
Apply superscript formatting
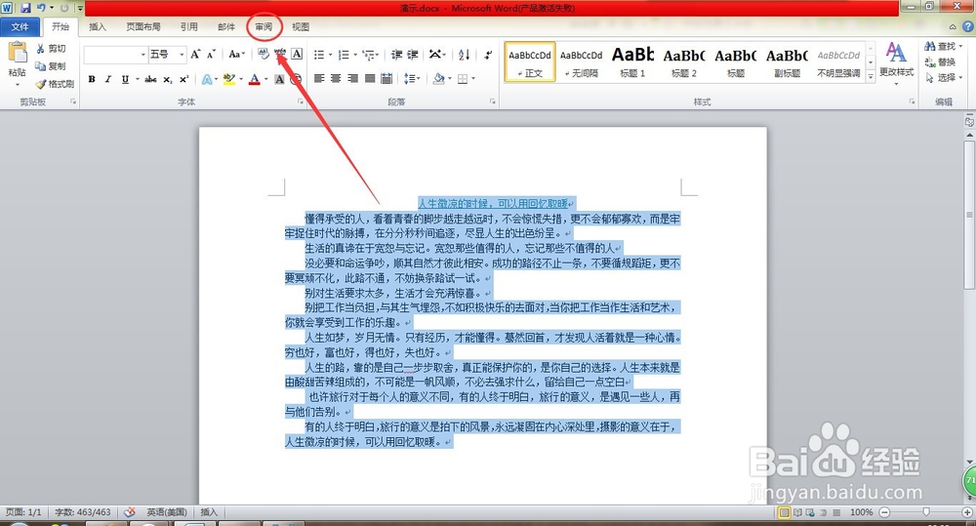pyautogui.click(x=184, y=79)
